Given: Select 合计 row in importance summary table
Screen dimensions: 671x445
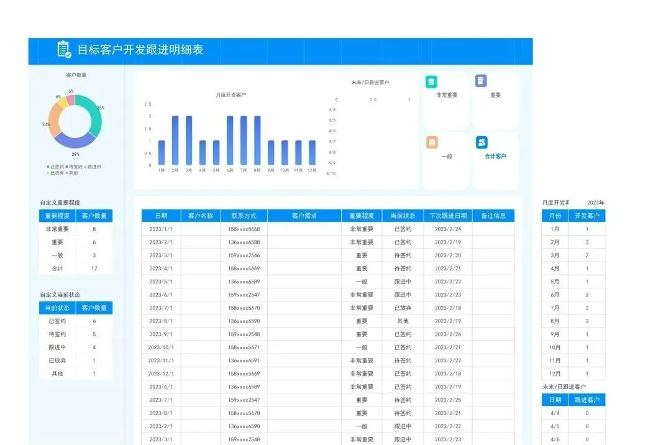Looking at the screenshot, I should tap(76, 268).
